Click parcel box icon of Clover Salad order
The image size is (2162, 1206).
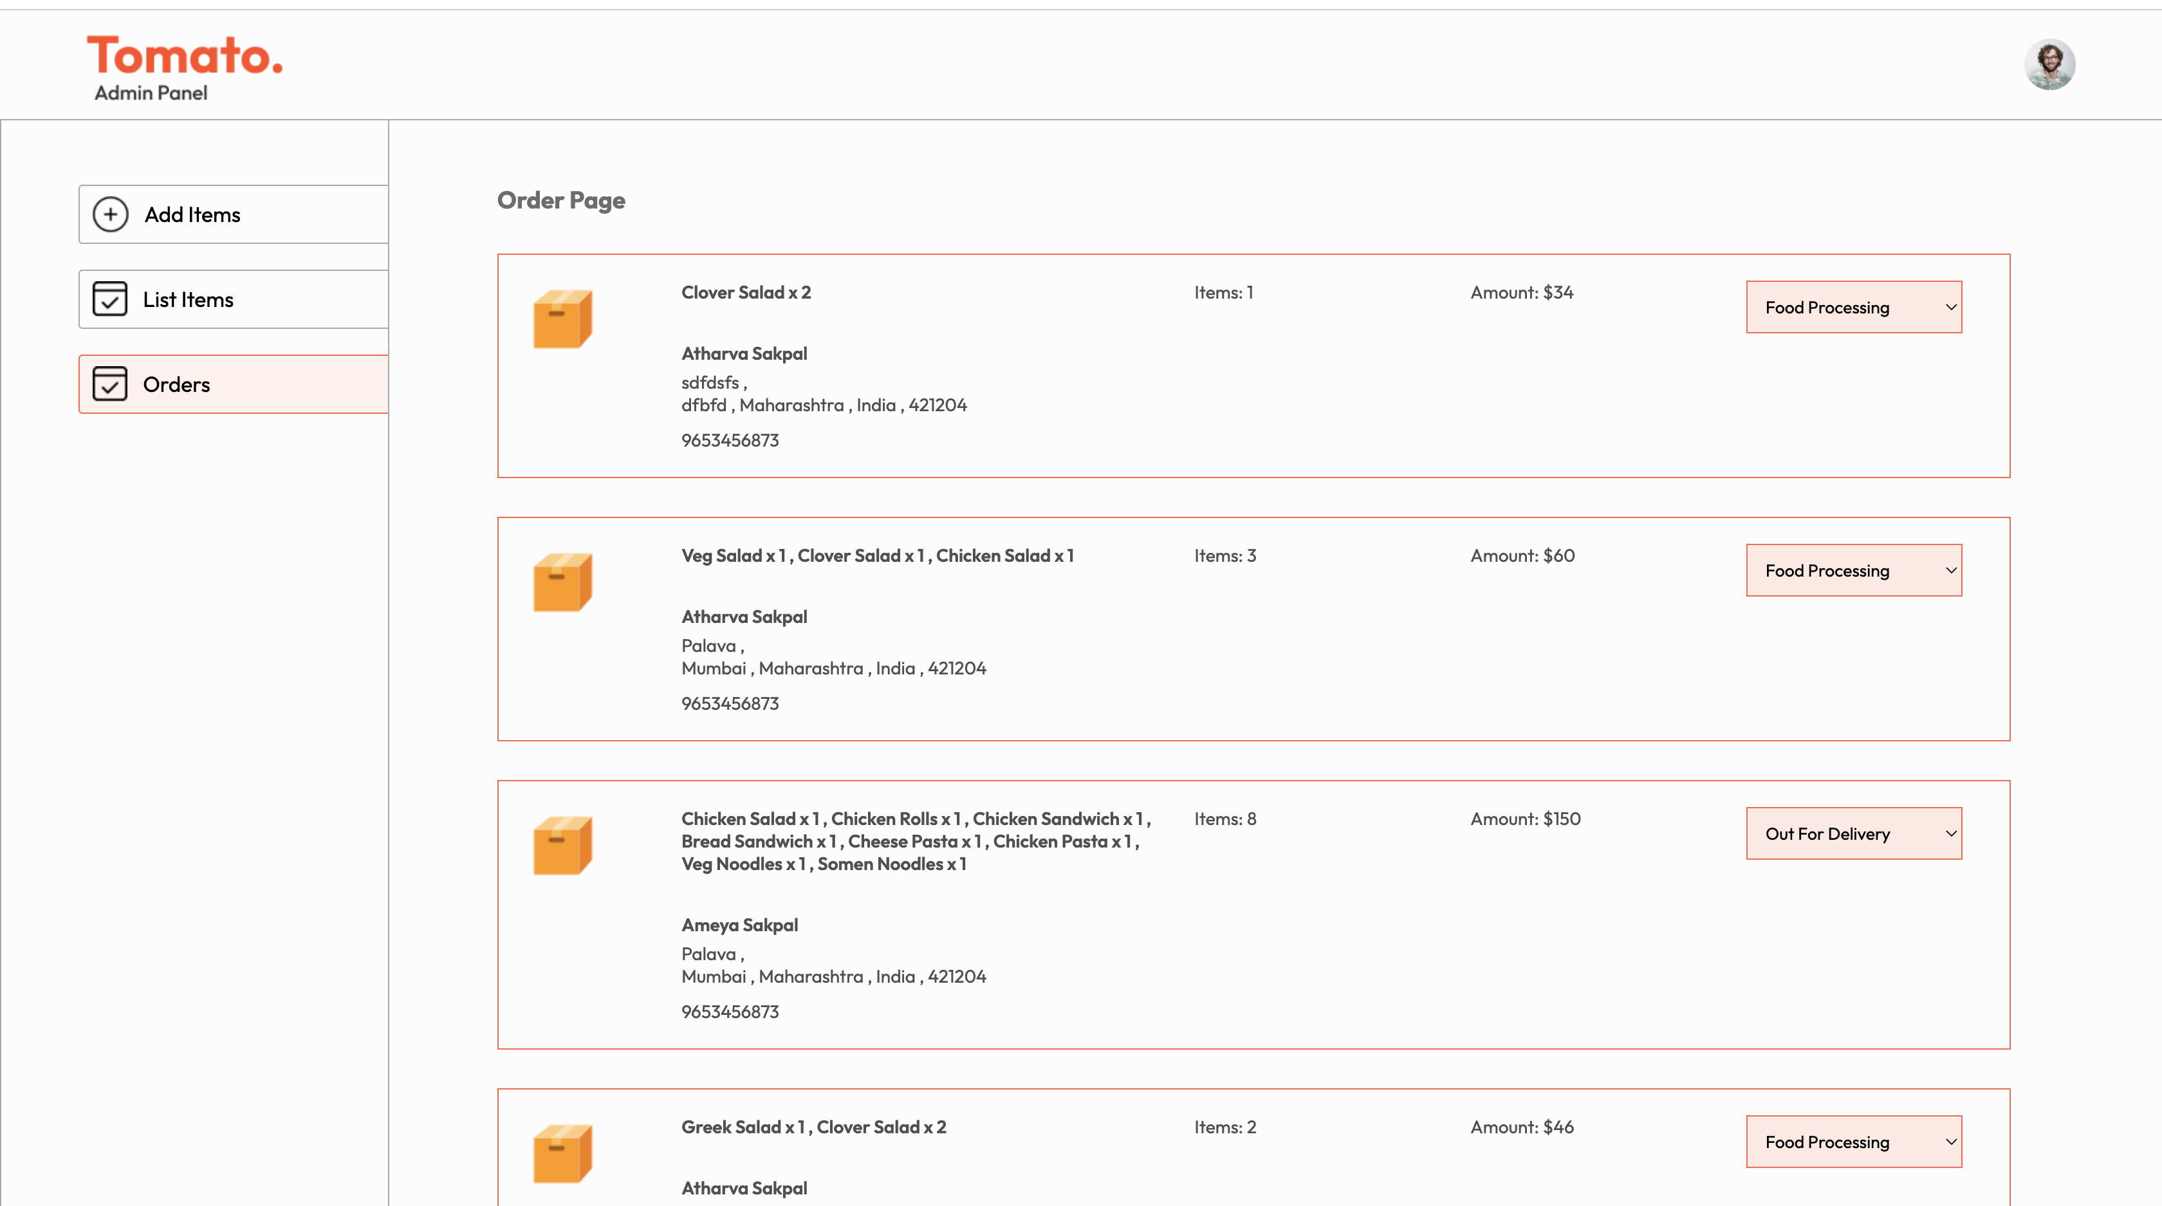562,319
